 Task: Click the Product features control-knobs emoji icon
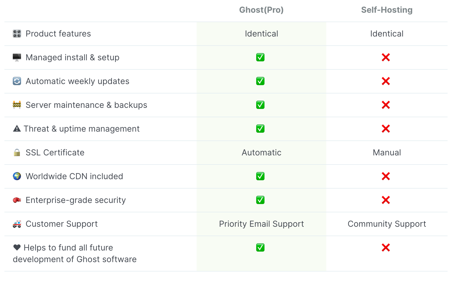point(17,34)
